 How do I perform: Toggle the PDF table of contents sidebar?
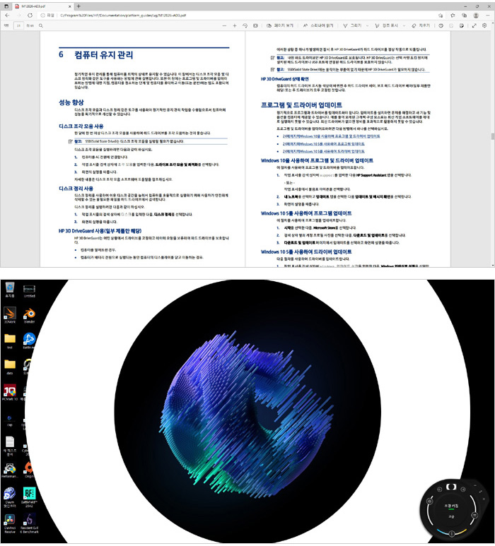[6, 25]
